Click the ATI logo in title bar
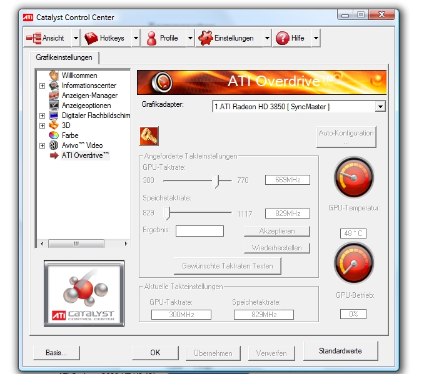The width and height of the screenshot is (439, 374). click(28, 17)
